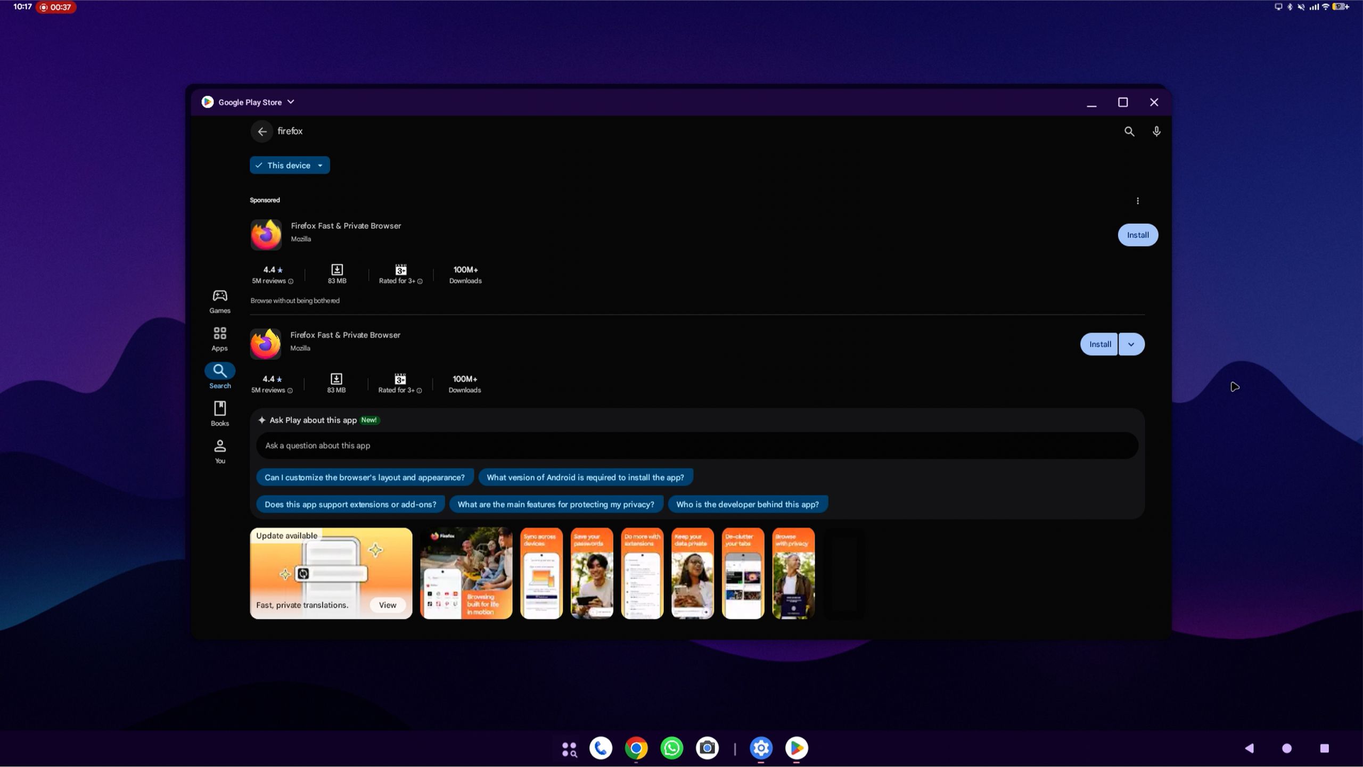Select customize layout and appearance question chip

365,477
